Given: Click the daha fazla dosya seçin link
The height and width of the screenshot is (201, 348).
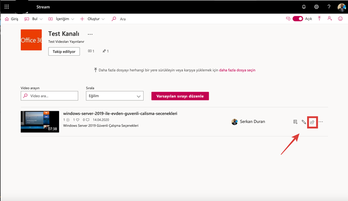Looking at the screenshot, I should click(x=237, y=70).
